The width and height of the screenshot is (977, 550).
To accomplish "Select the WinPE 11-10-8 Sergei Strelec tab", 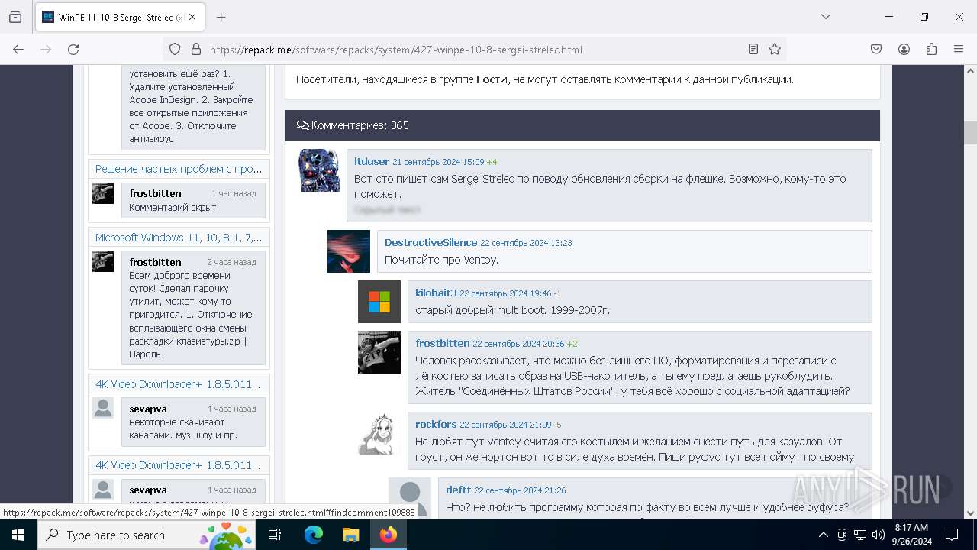I will tap(121, 17).
